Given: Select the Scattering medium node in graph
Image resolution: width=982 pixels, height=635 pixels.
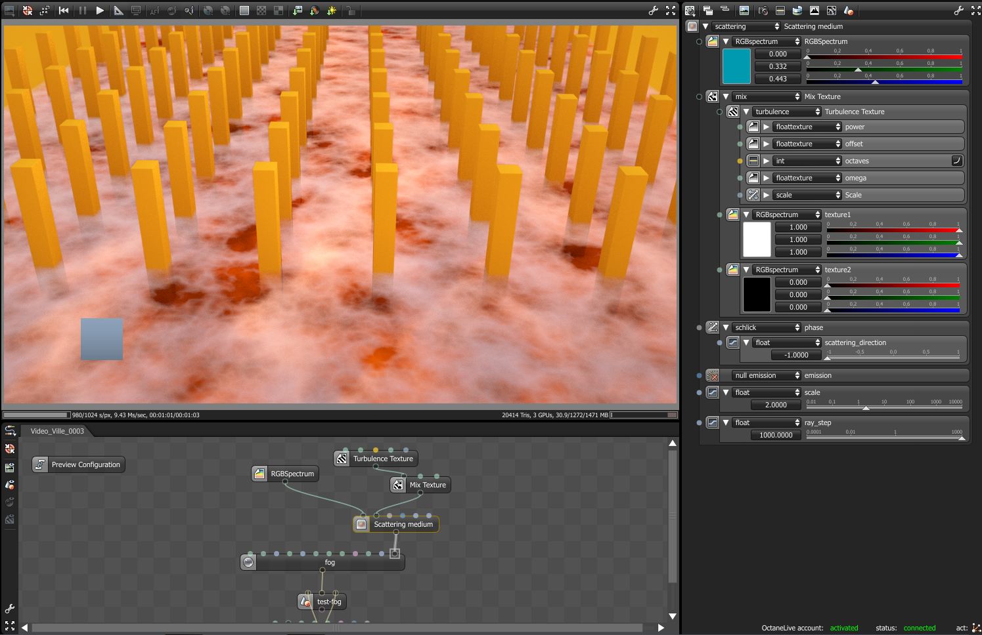Looking at the screenshot, I should pyautogui.click(x=396, y=524).
